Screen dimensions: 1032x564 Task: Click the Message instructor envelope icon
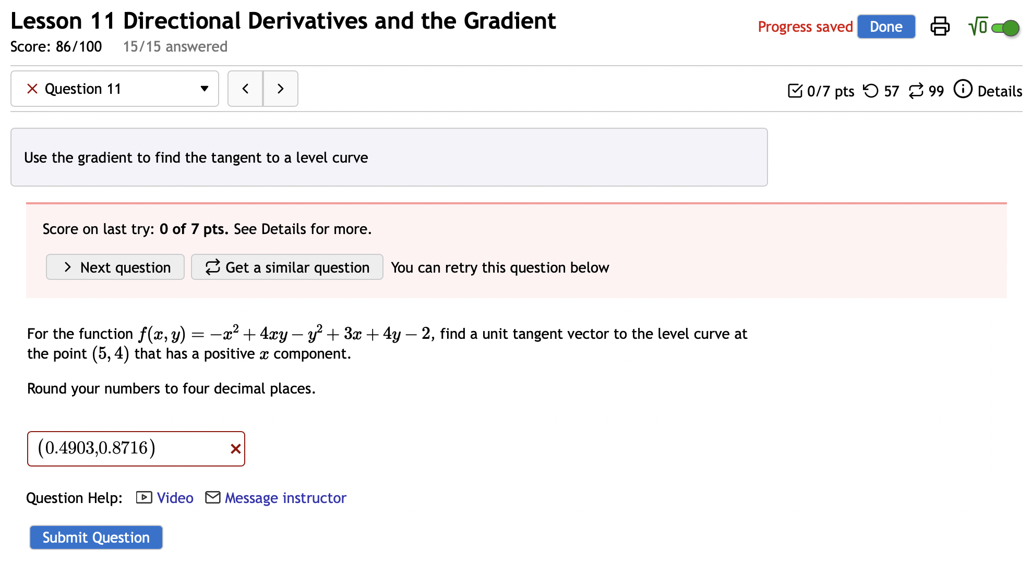click(x=213, y=497)
